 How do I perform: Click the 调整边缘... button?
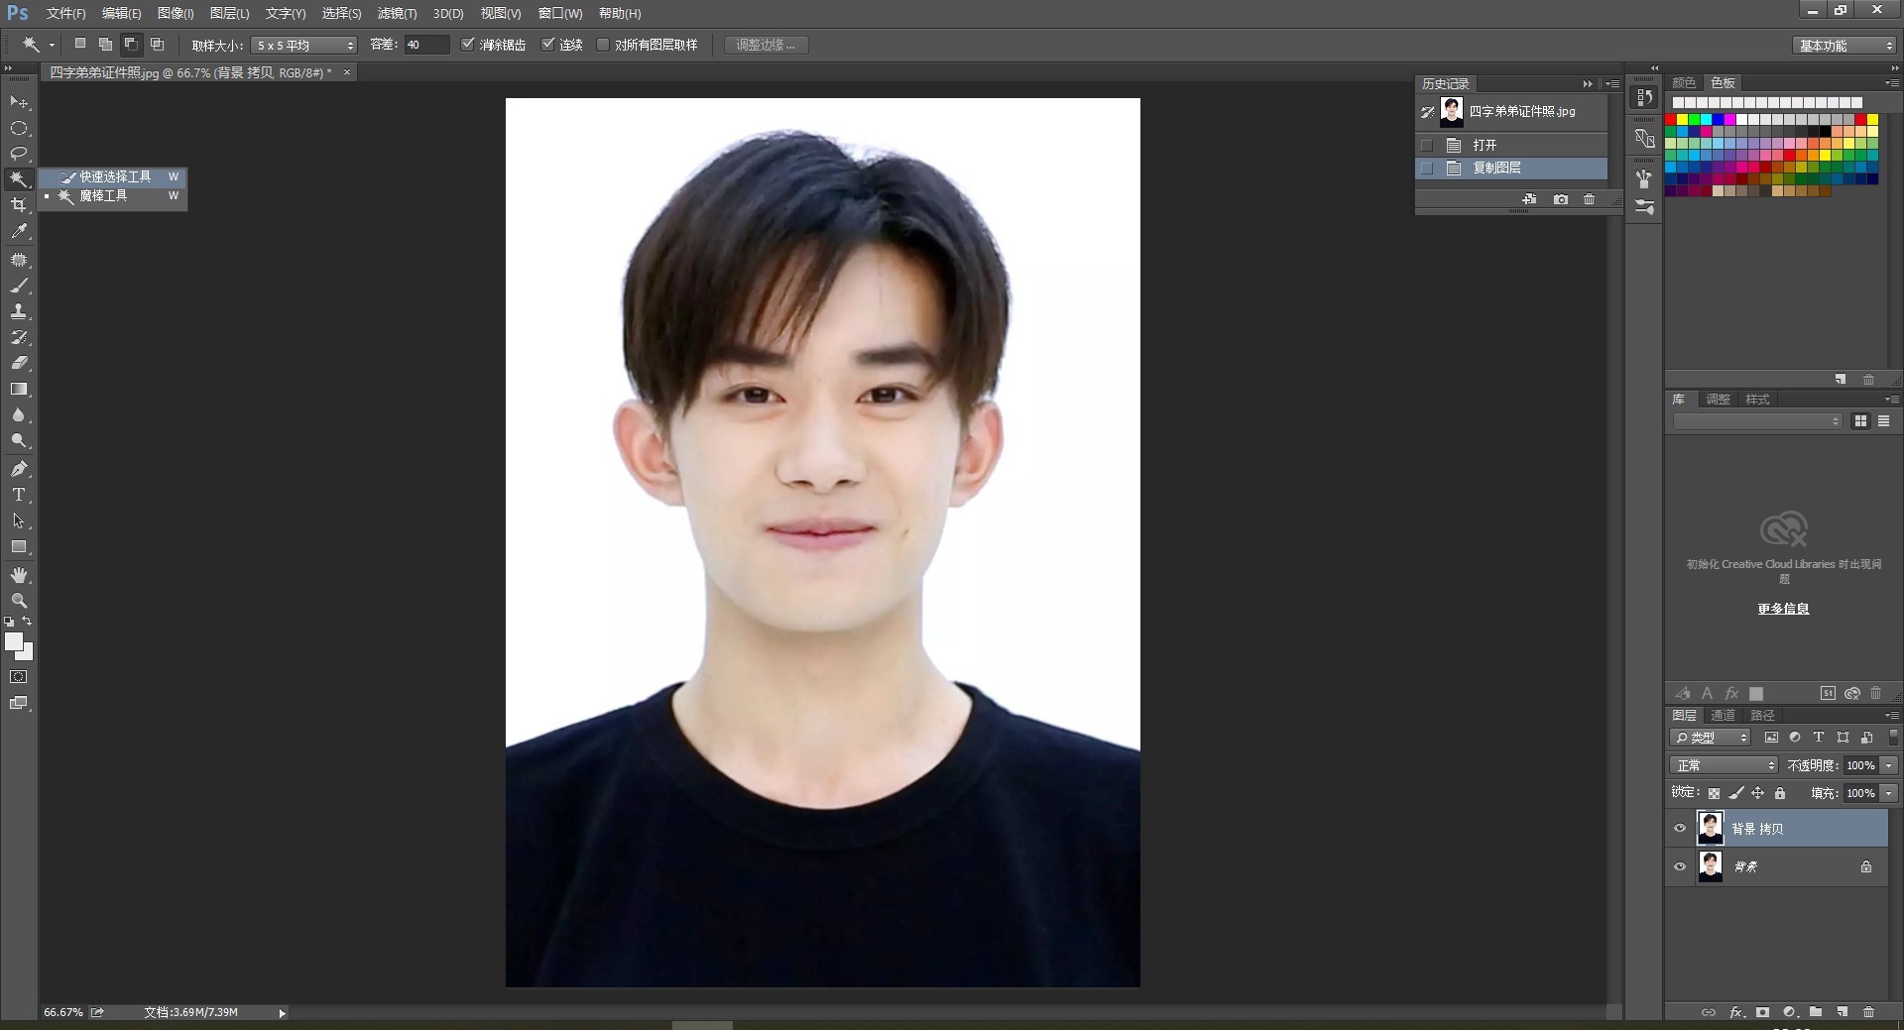tap(766, 45)
